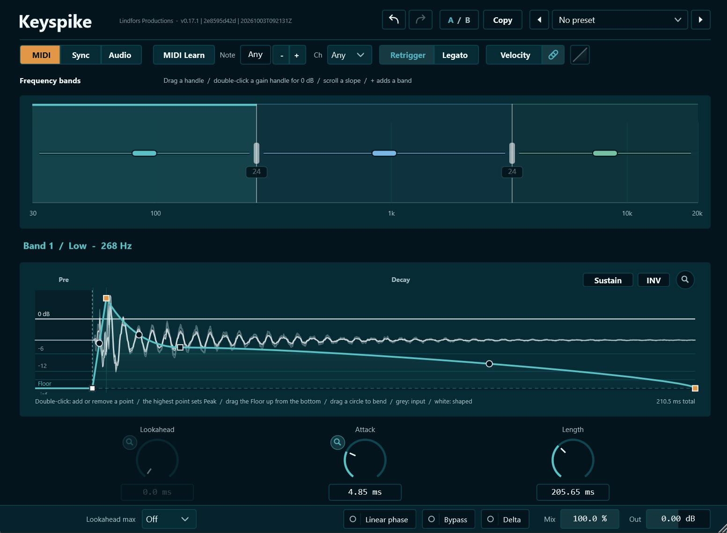This screenshot has width=727, height=533.
Task: Click the Copy button
Action: pos(502,20)
